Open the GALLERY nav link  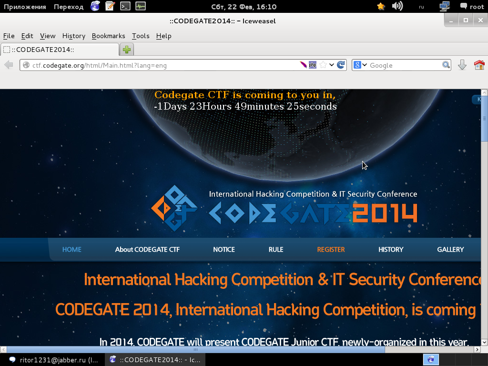pos(450,250)
